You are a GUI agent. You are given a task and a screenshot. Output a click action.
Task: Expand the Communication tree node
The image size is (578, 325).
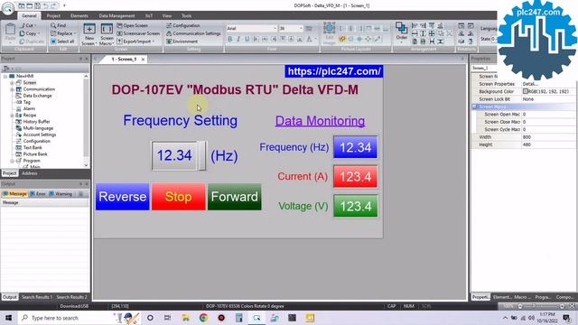(x=12, y=89)
